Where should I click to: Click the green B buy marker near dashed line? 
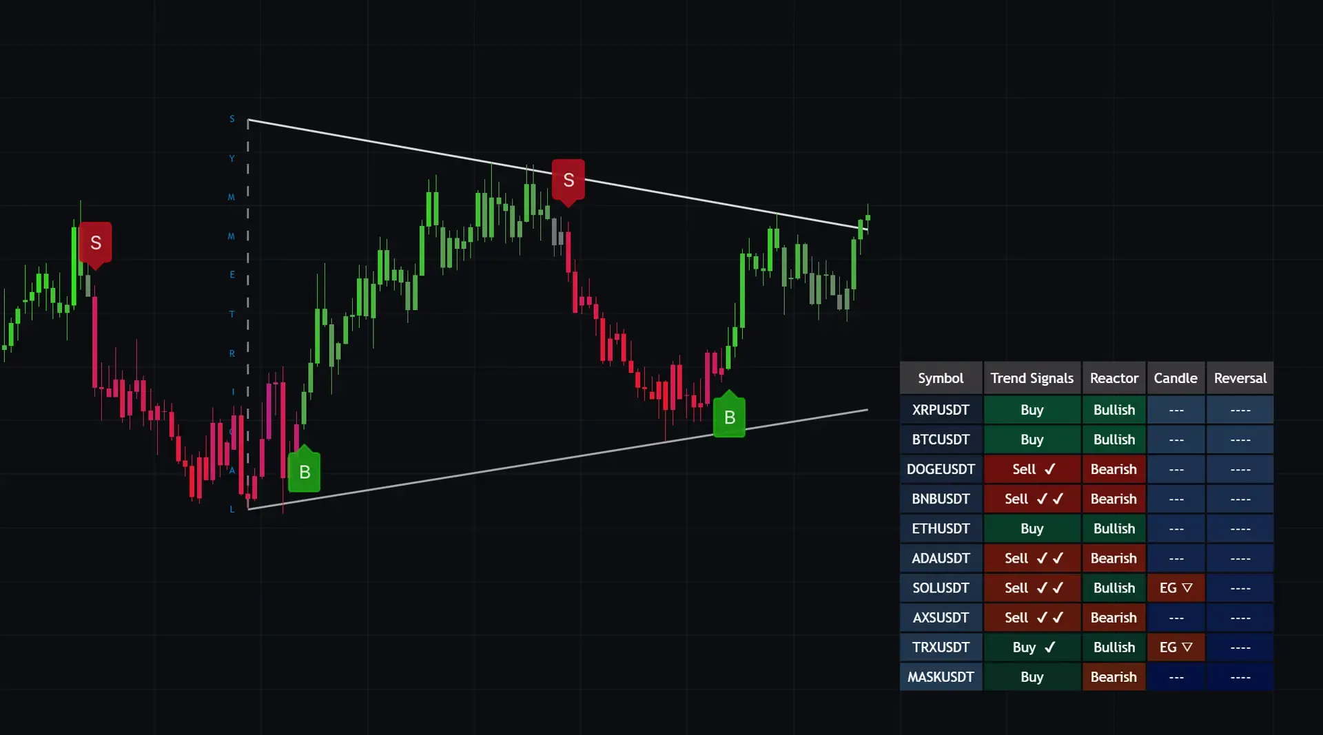click(304, 472)
